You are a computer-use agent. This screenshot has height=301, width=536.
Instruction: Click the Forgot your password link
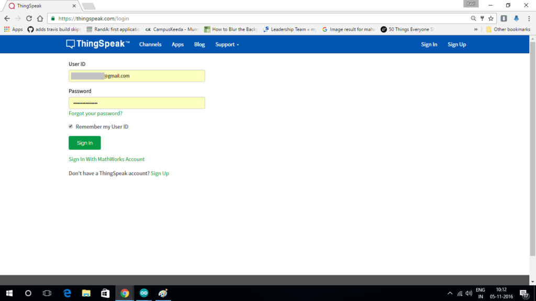pyautogui.click(x=95, y=113)
